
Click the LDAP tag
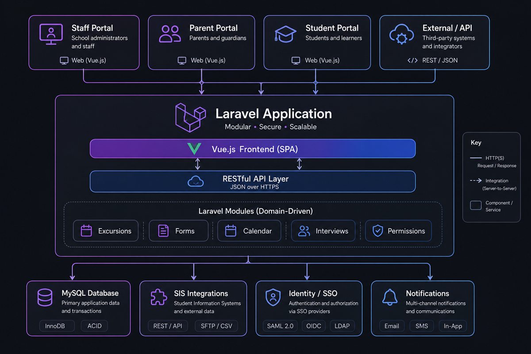pyautogui.click(x=342, y=326)
